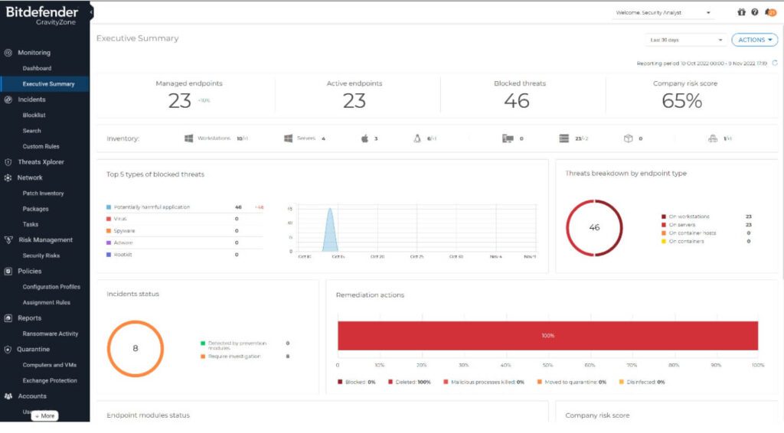Viewport: 784px width, 433px height.
Task: Open the Welcome Security Analyst dropdown
Action: 663,12
